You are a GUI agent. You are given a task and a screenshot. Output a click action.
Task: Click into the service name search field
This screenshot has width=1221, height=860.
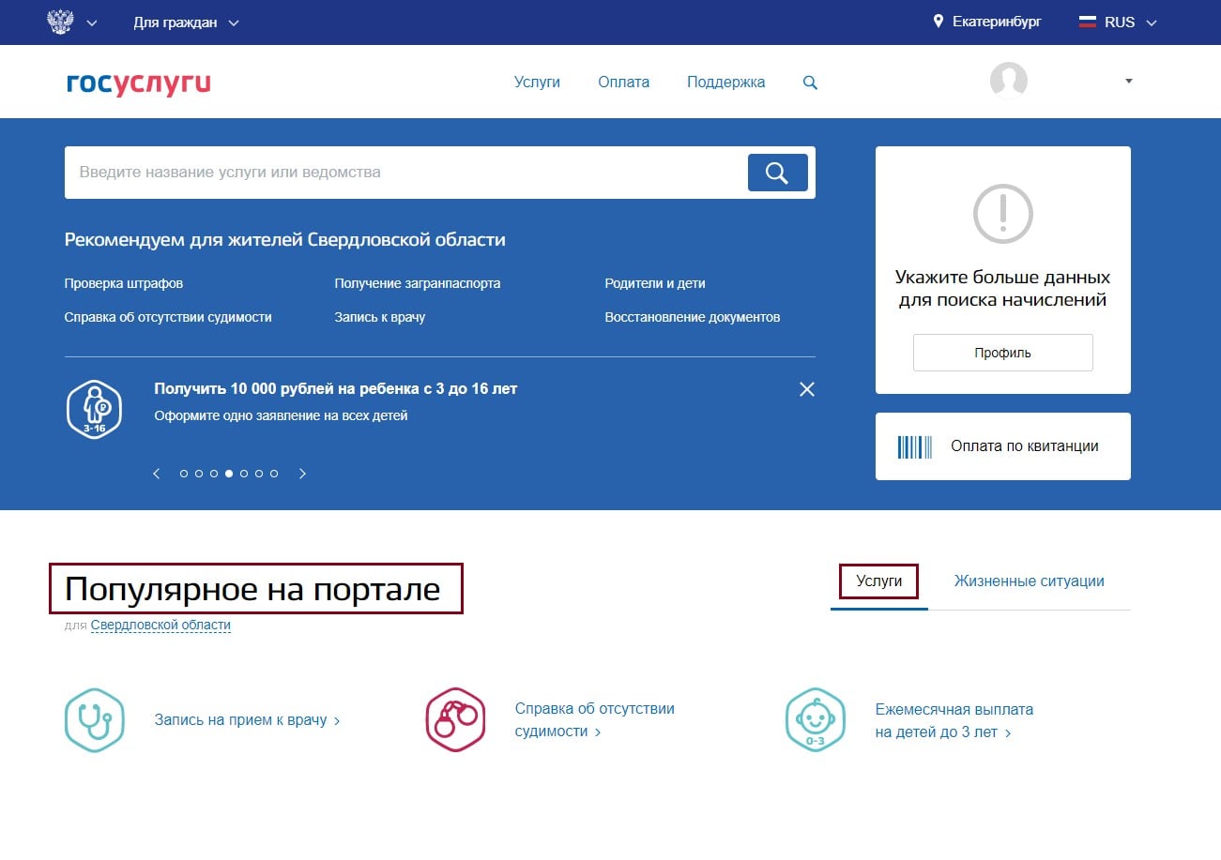(404, 173)
